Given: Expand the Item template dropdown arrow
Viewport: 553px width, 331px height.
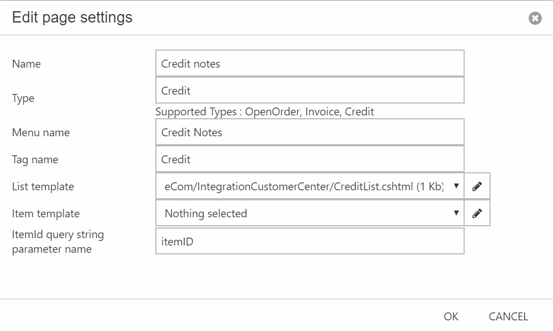Looking at the screenshot, I should (x=456, y=213).
